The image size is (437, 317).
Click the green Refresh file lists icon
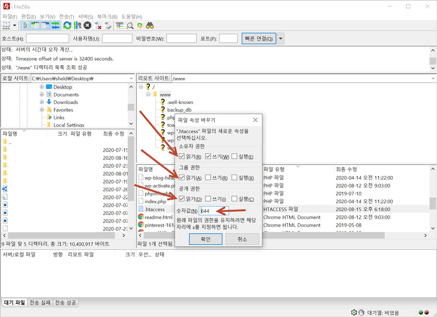67,25
